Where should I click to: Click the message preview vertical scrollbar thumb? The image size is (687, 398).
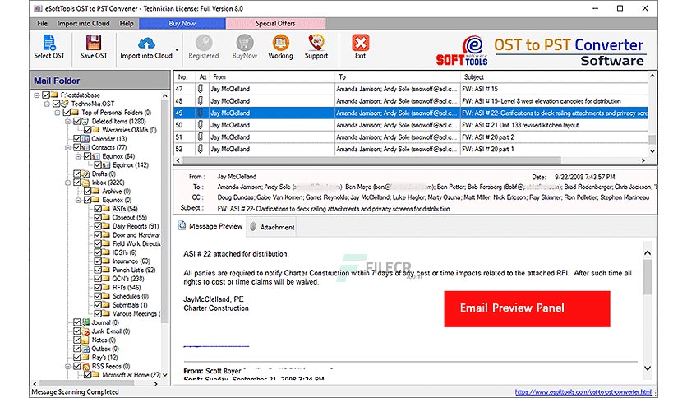tap(648, 277)
